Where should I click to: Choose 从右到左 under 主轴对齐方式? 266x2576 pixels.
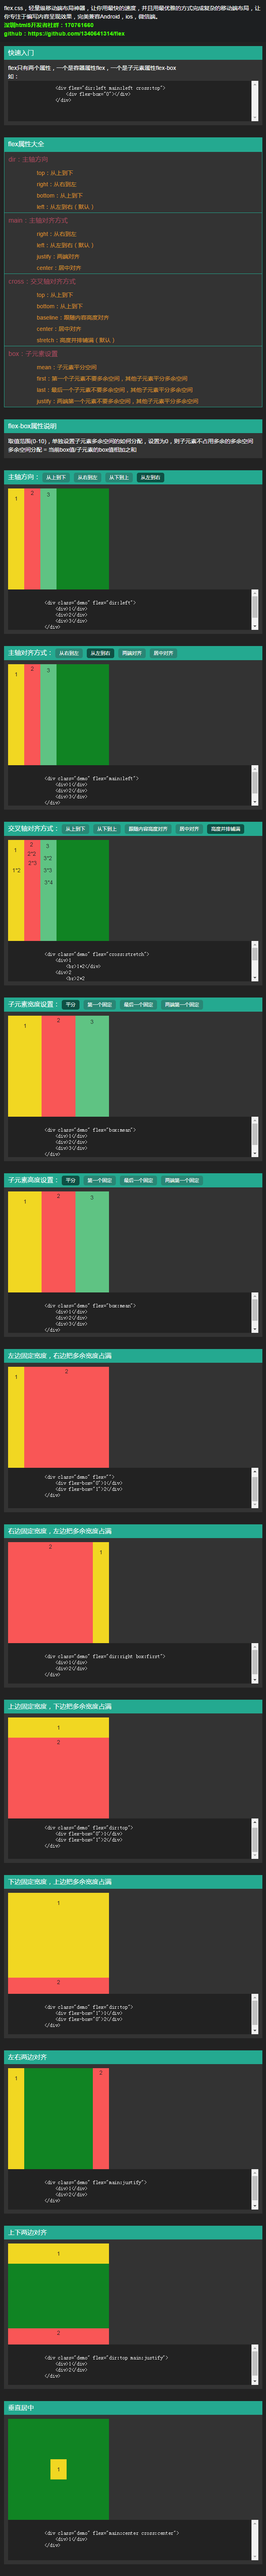click(x=69, y=653)
